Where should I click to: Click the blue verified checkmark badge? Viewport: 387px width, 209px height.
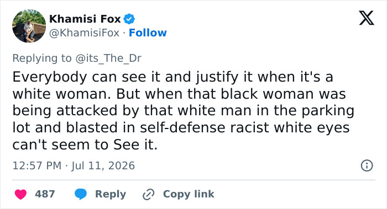[x=129, y=19]
